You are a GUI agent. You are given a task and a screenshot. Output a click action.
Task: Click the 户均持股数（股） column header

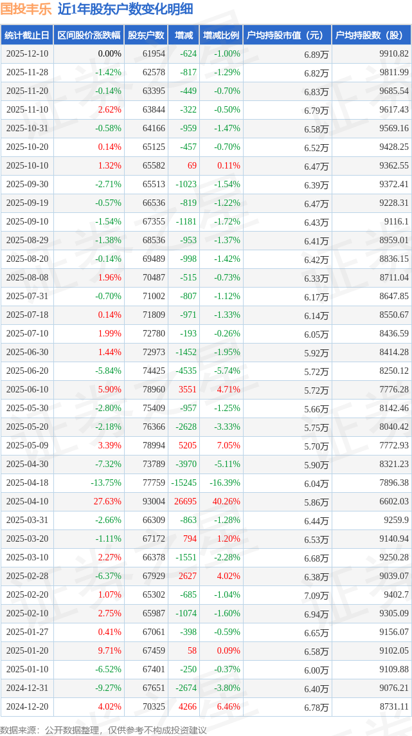(x=372, y=35)
